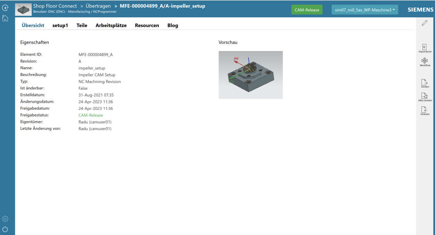Expand the sim07_mill_5ax_WP-Maschine3 dropdown
This screenshot has height=235, width=435.
pos(365,10)
